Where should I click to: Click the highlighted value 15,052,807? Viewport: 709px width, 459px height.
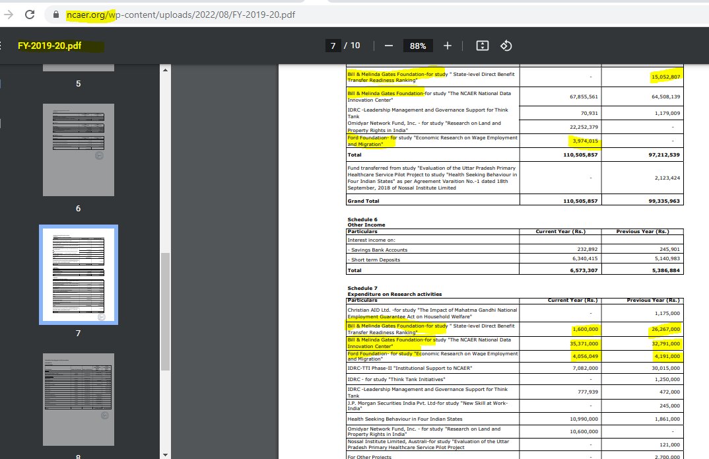pos(665,77)
